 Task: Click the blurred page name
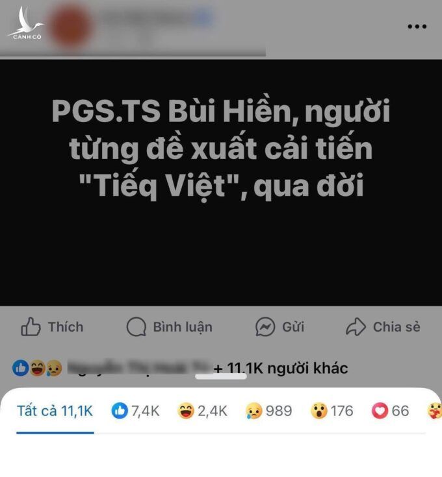coord(156,18)
